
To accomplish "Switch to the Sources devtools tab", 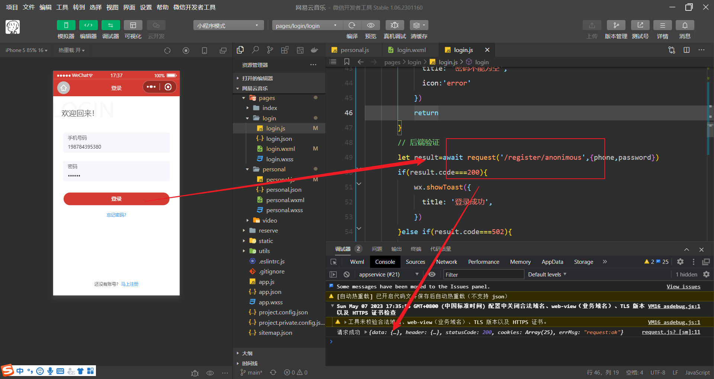I will click(415, 262).
